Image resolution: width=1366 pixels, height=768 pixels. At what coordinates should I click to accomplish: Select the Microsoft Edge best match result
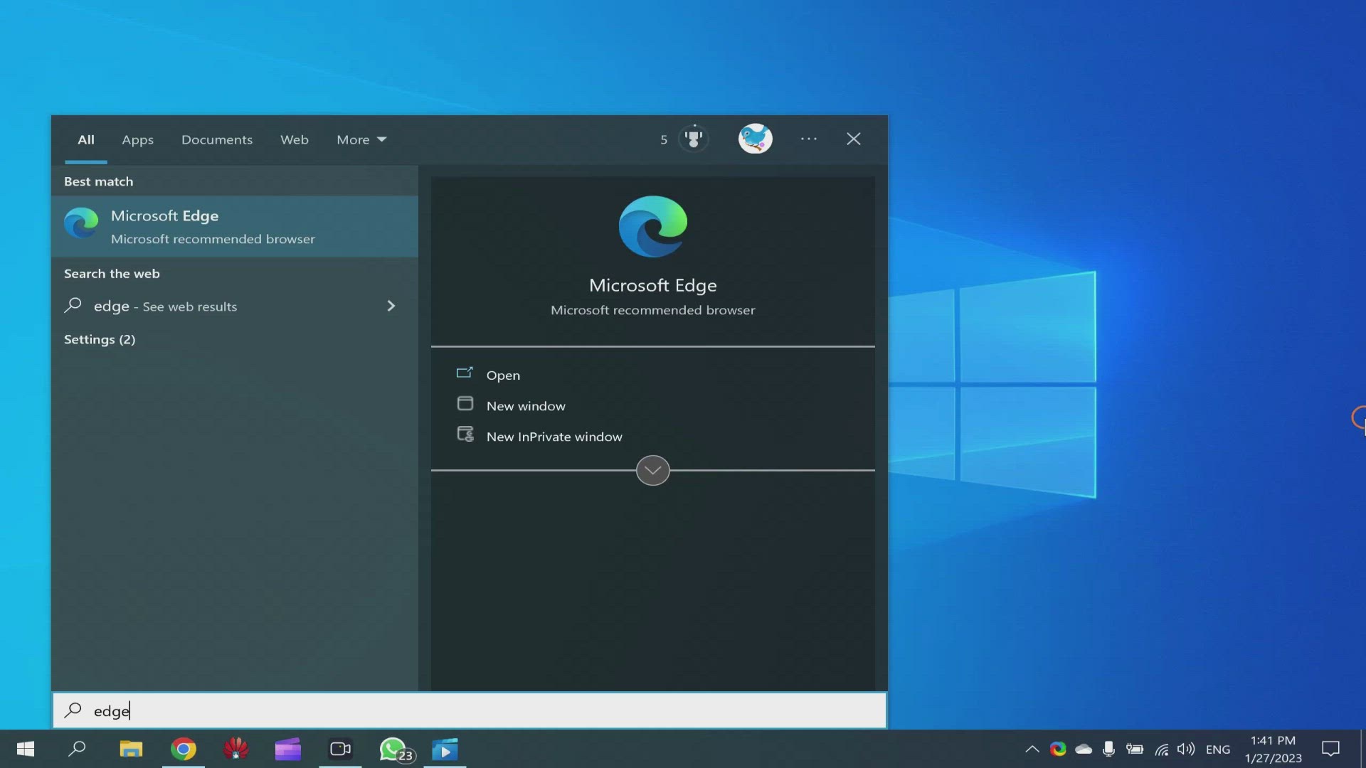235,226
